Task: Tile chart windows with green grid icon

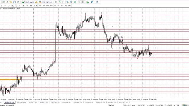Action: coord(75,2)
